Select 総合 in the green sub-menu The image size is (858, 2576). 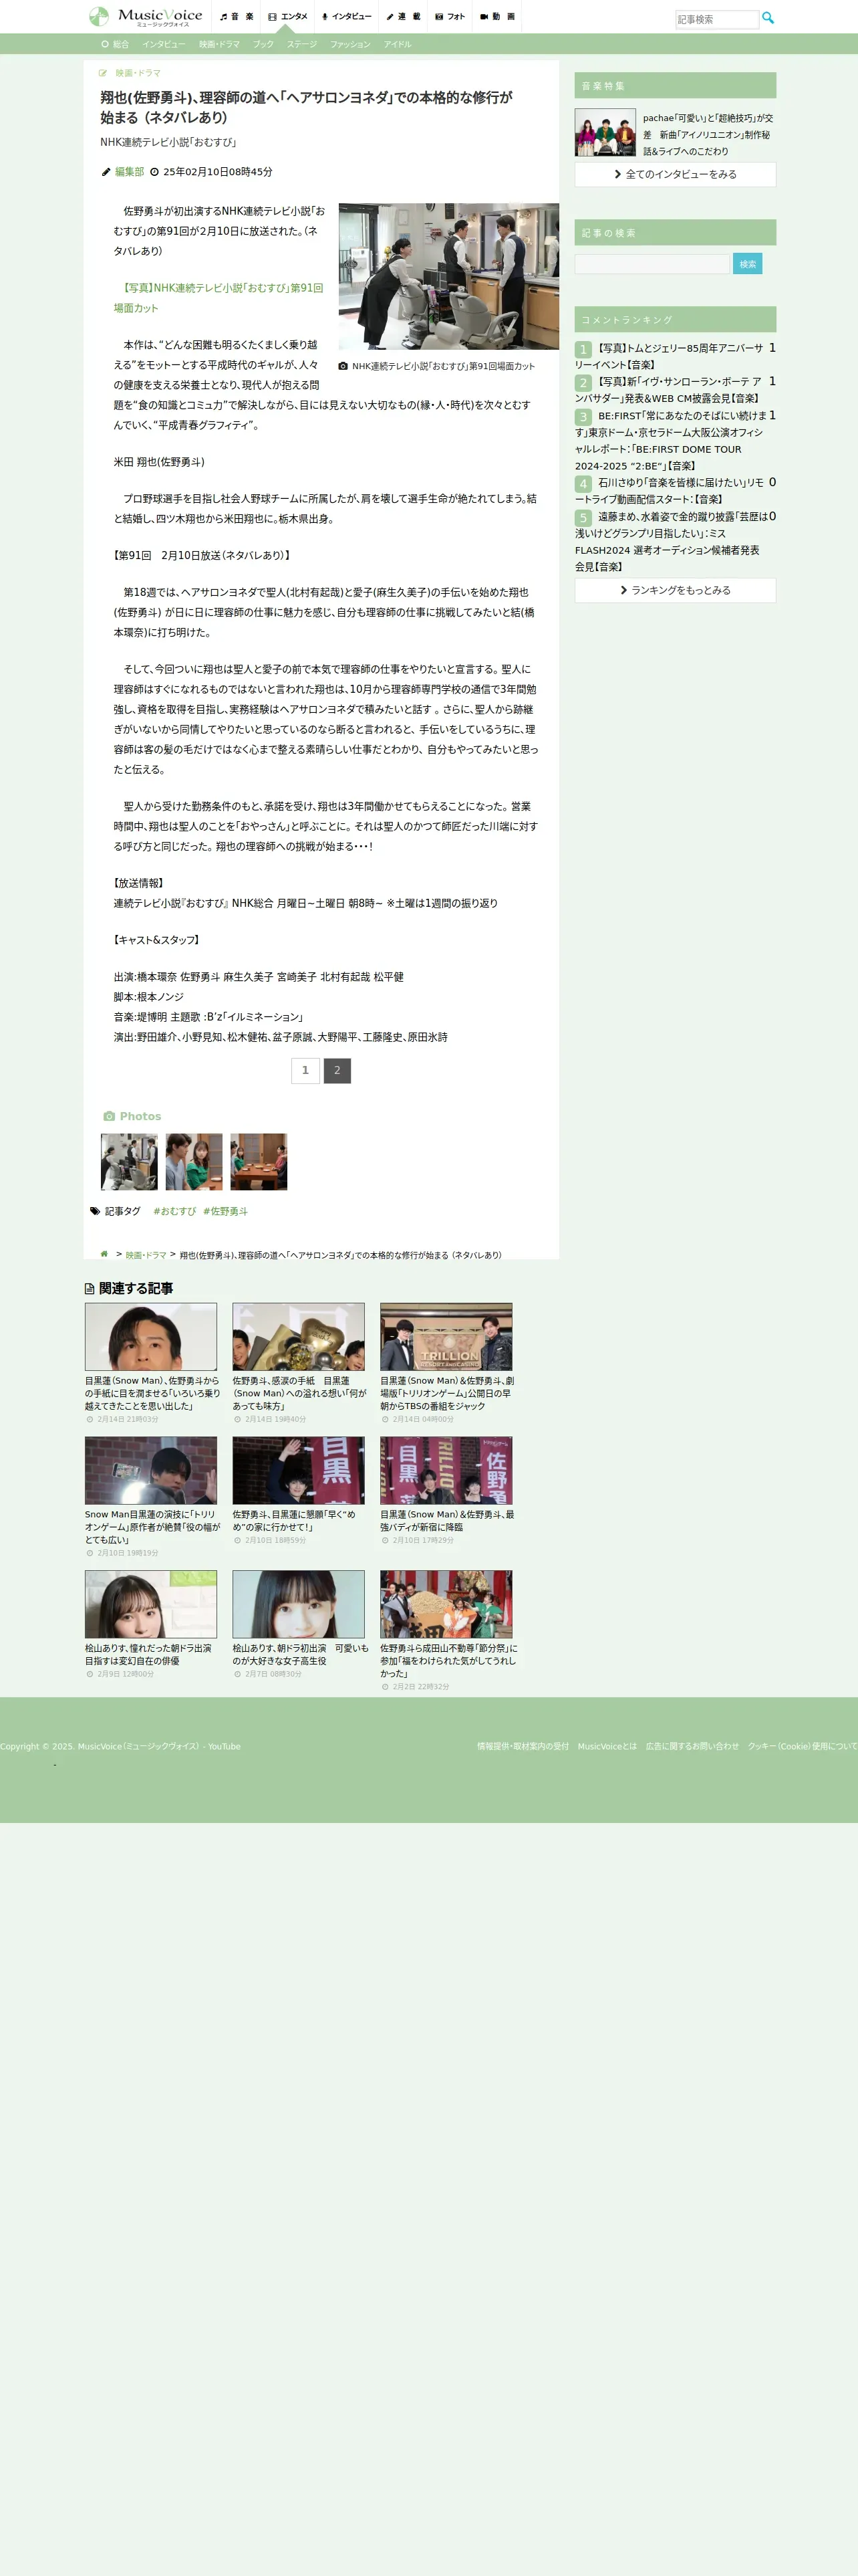115,44
